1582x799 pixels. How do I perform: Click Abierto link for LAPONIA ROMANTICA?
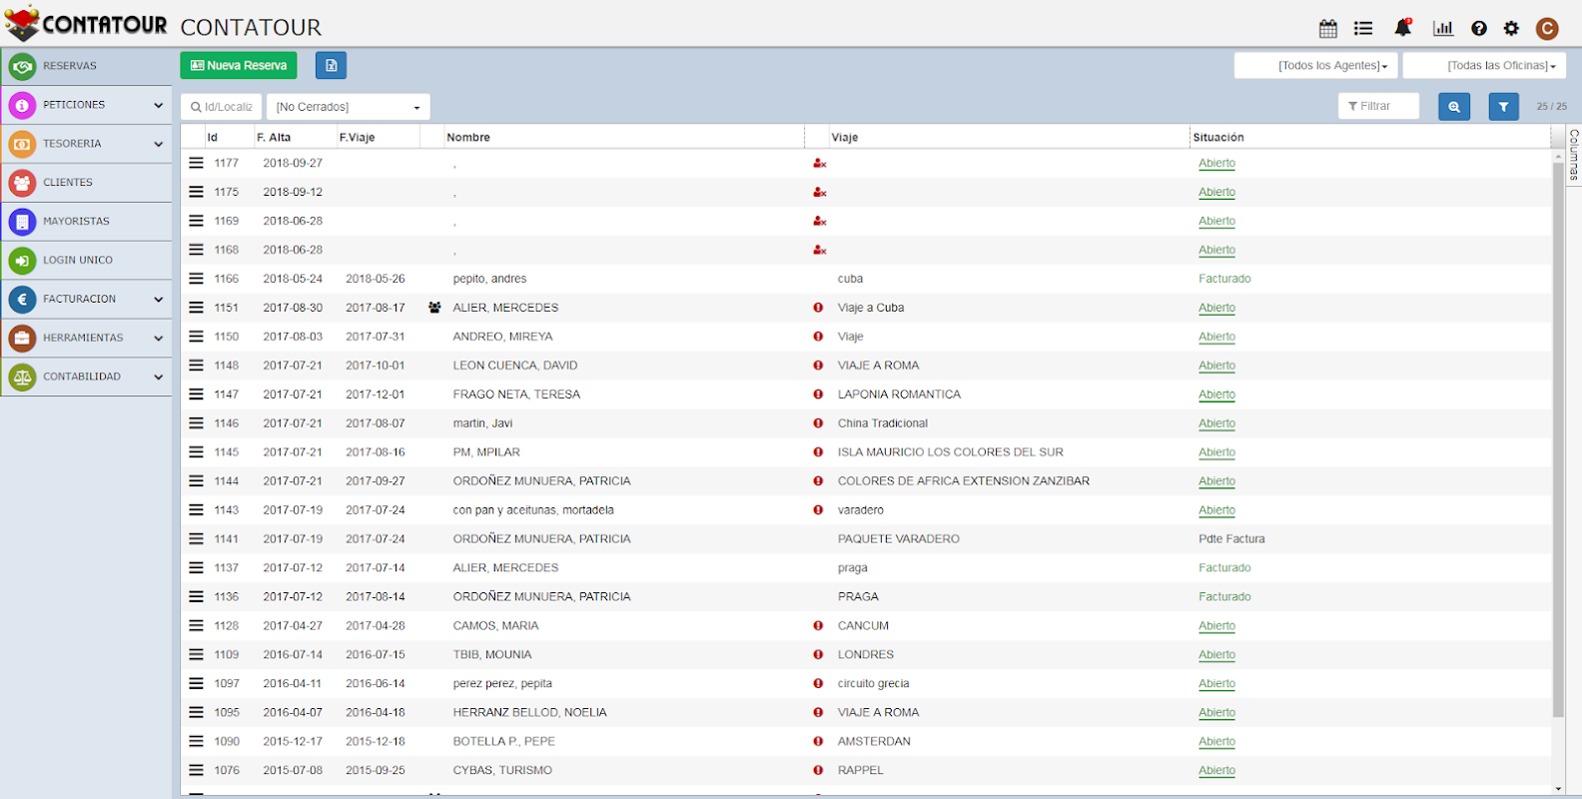click(1216, 396)
